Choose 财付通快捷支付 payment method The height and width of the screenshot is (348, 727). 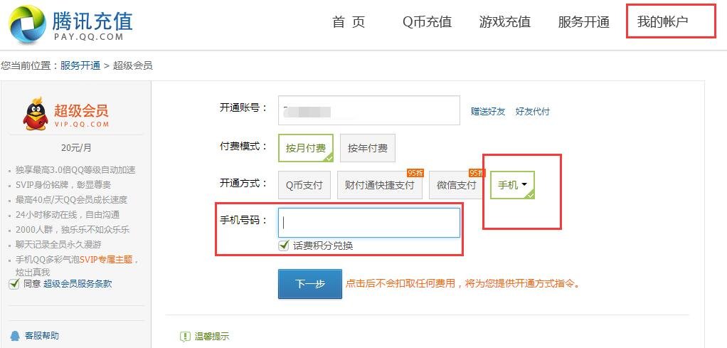pos(380,185)
